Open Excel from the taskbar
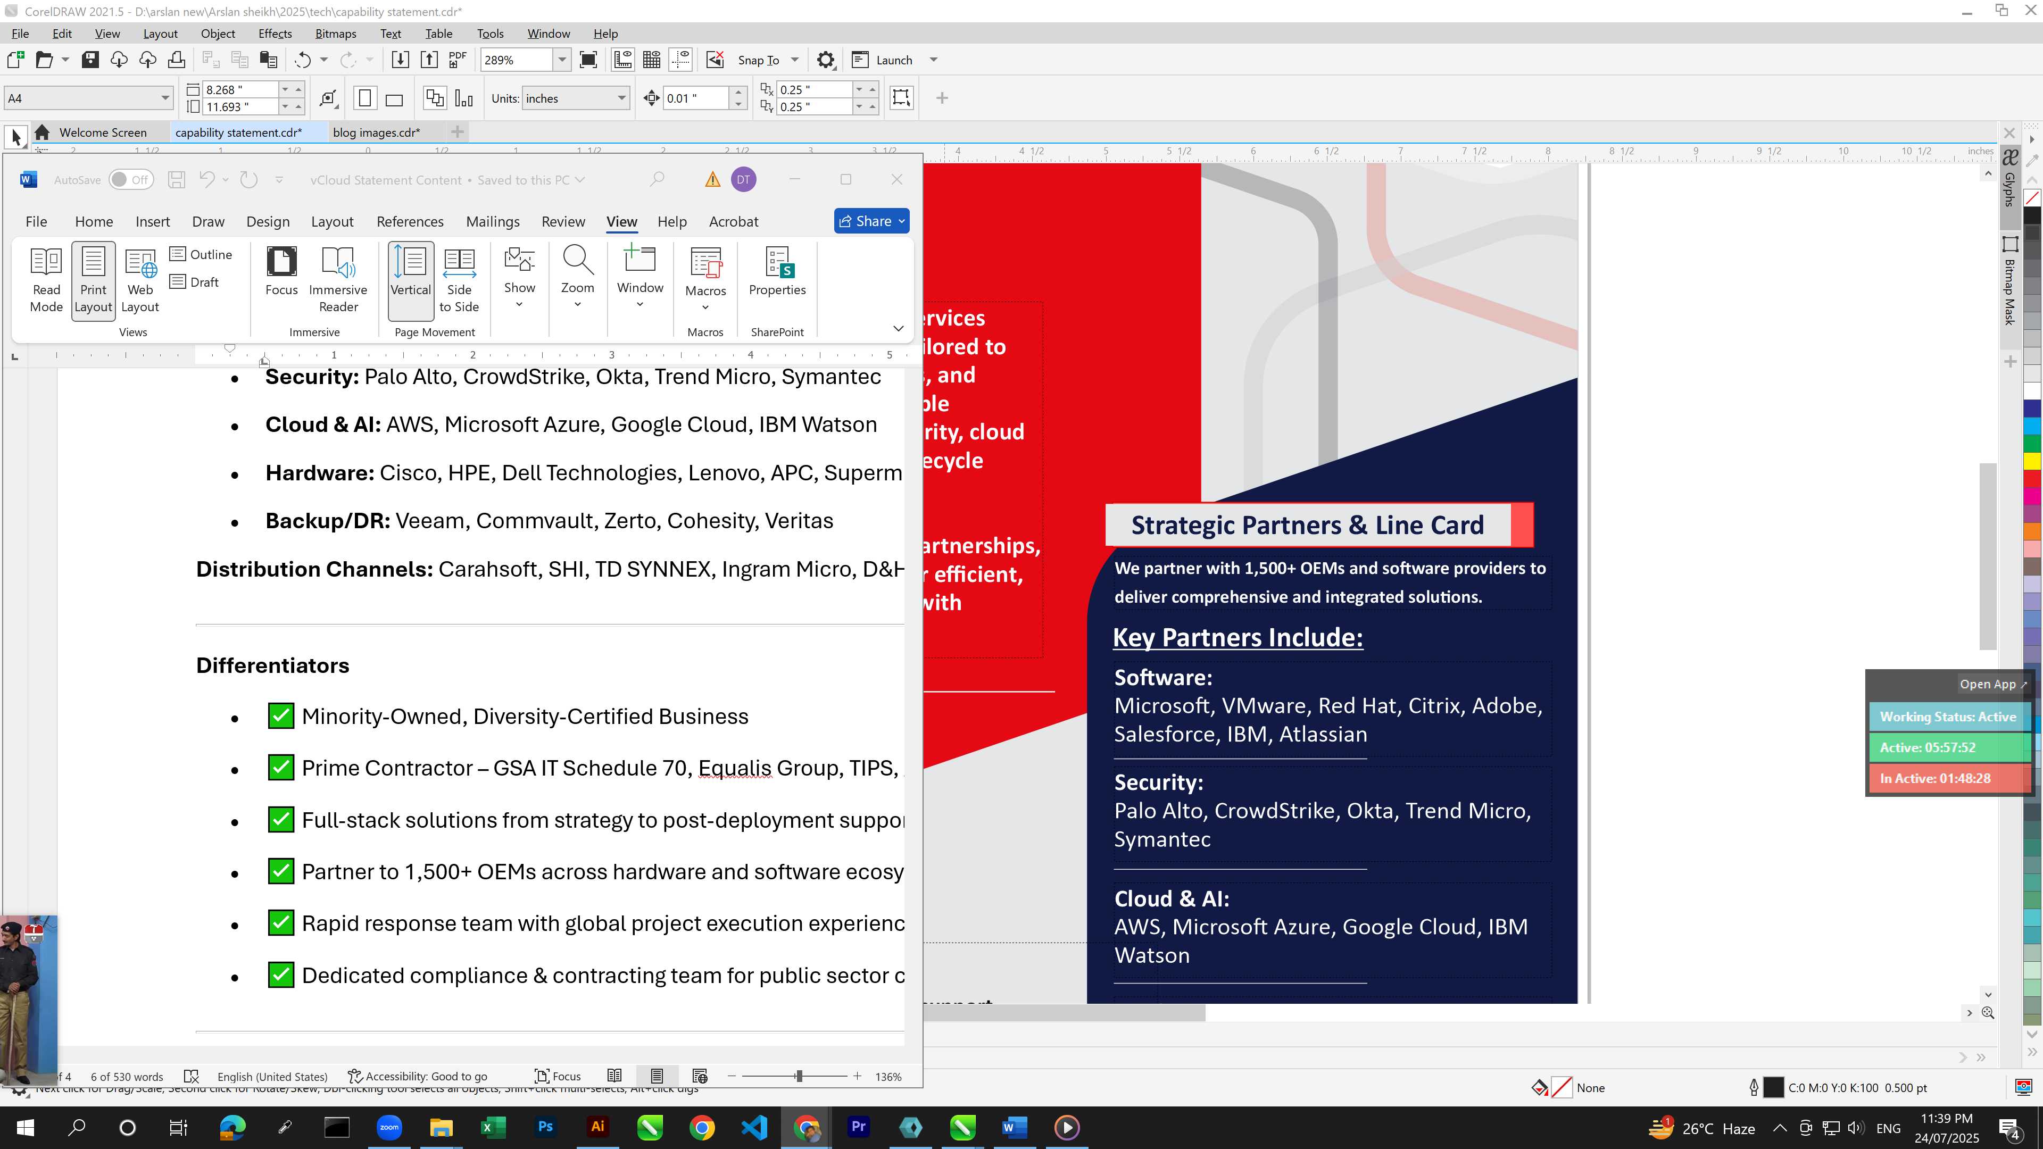 point(493,1127)
